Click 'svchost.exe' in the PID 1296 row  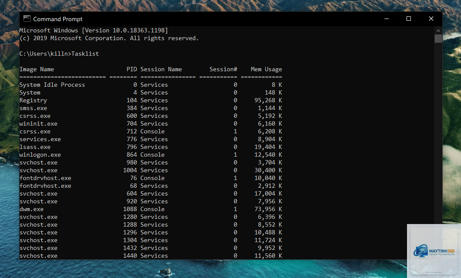(38, 232)
